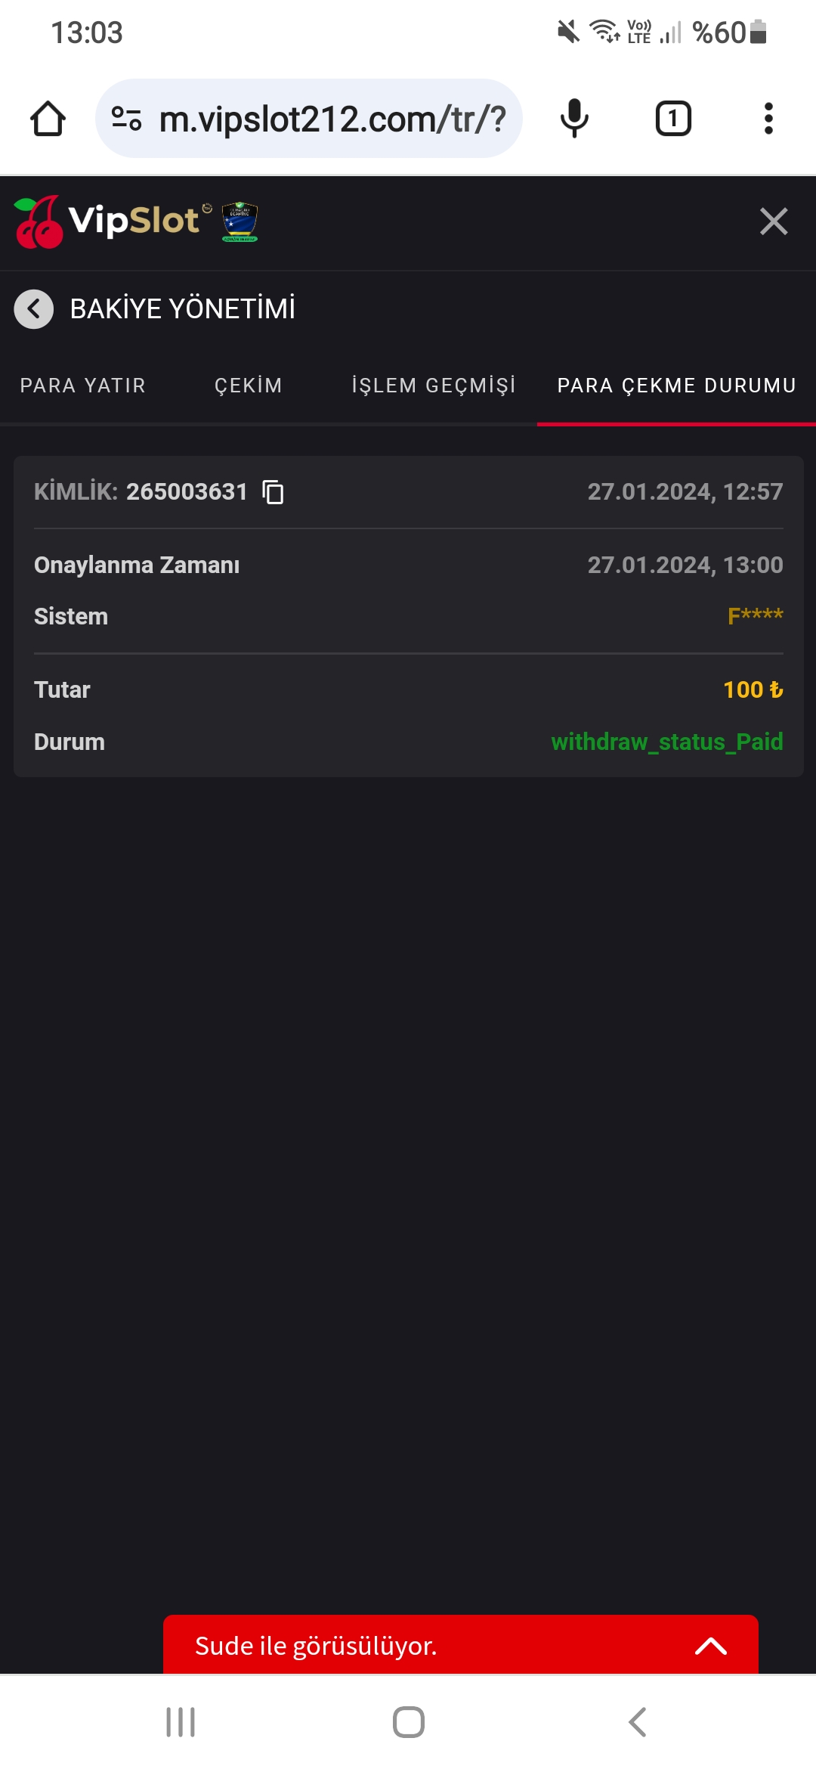Open the browser three-dot menu
This screenshot has width=816, height=1769.
[x=768, y=119]
